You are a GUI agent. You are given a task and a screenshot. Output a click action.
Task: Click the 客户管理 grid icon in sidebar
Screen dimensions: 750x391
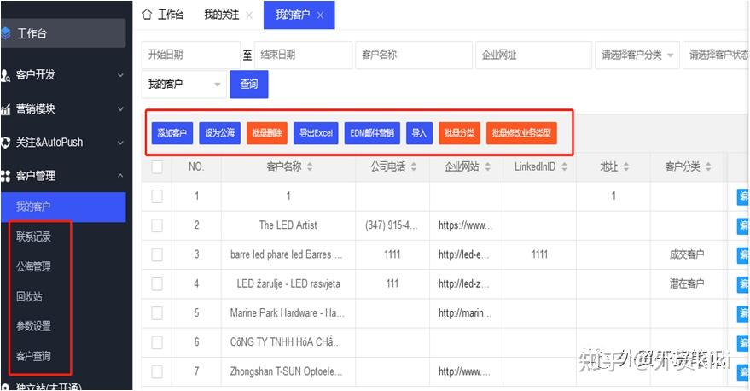coord(6,175)
